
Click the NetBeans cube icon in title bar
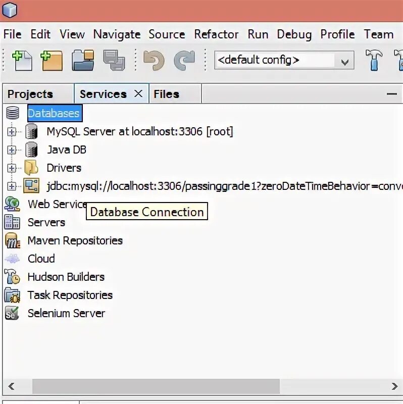click(10, 10)
